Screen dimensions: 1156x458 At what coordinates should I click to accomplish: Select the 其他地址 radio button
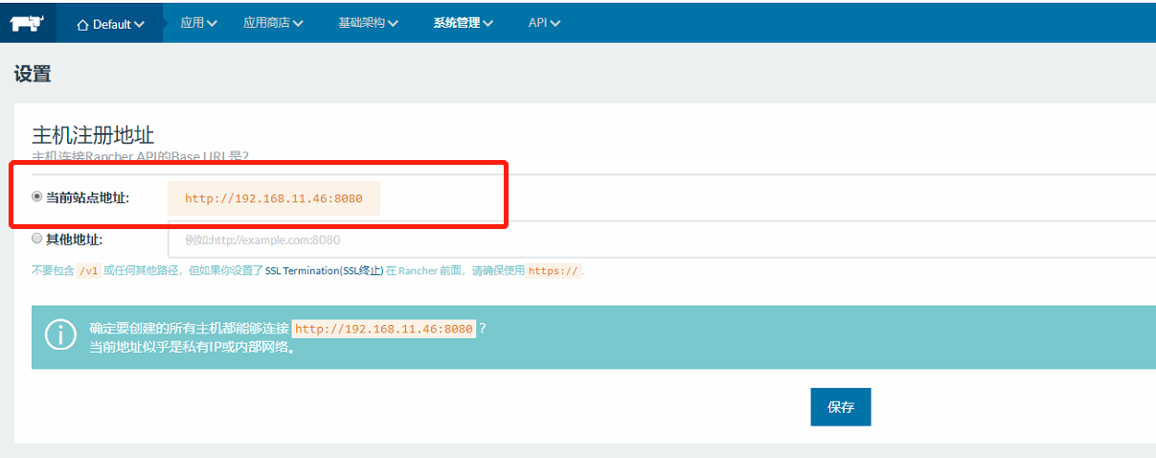pos(37,239)
